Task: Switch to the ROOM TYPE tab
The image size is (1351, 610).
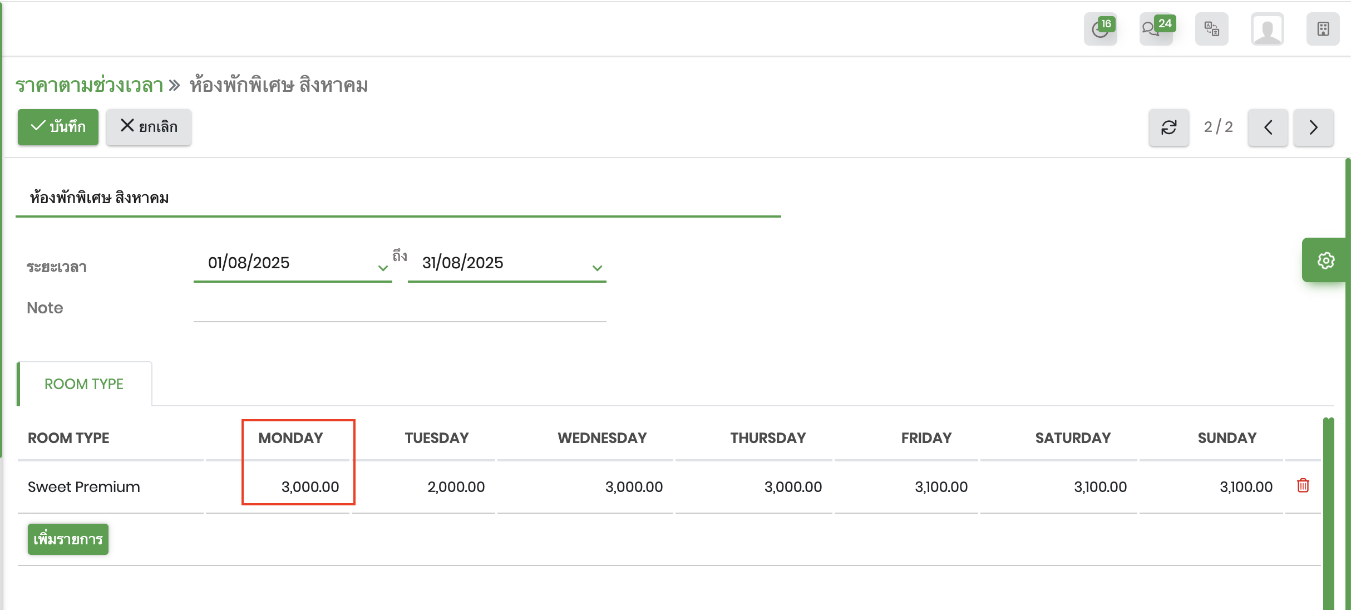Action: [84, 384]
